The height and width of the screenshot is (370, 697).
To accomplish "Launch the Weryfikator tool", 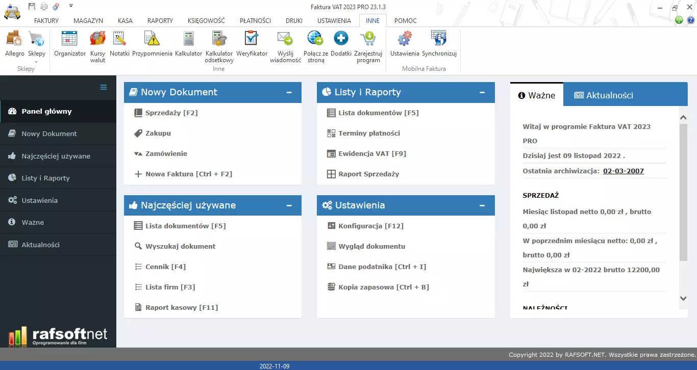I will pos(252,46).
